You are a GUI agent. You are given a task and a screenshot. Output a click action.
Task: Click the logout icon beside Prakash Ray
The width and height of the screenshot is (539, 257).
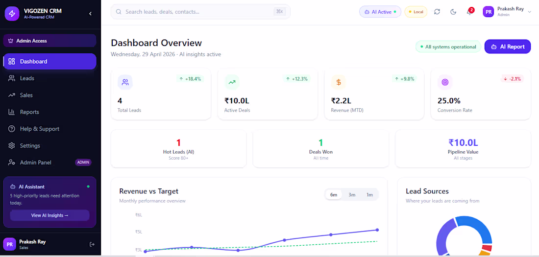(92, 244)
